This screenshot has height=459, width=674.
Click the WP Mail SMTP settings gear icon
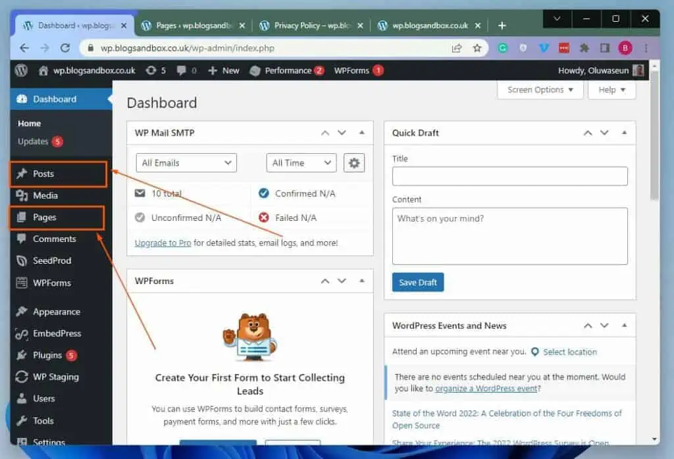(354, 163)
